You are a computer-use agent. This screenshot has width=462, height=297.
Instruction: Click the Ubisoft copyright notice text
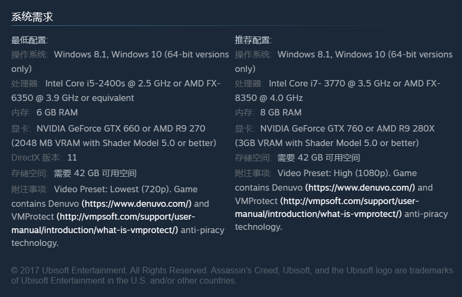tap(231, 276)
